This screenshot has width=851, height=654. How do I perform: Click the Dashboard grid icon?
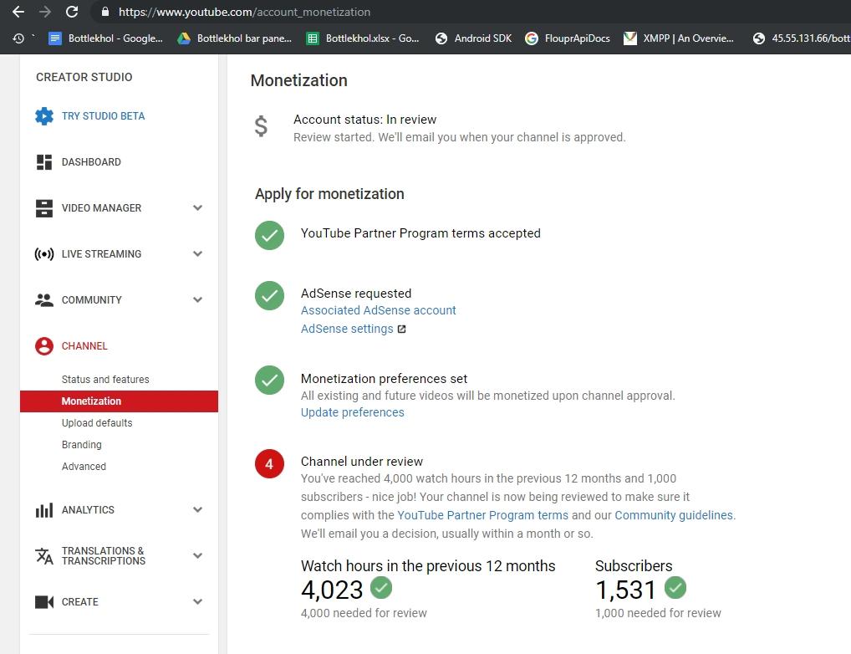click(x=44, y=162)
